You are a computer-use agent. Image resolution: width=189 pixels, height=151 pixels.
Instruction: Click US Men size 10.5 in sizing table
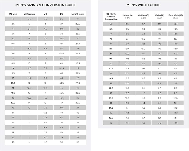[x=13, y=83]
